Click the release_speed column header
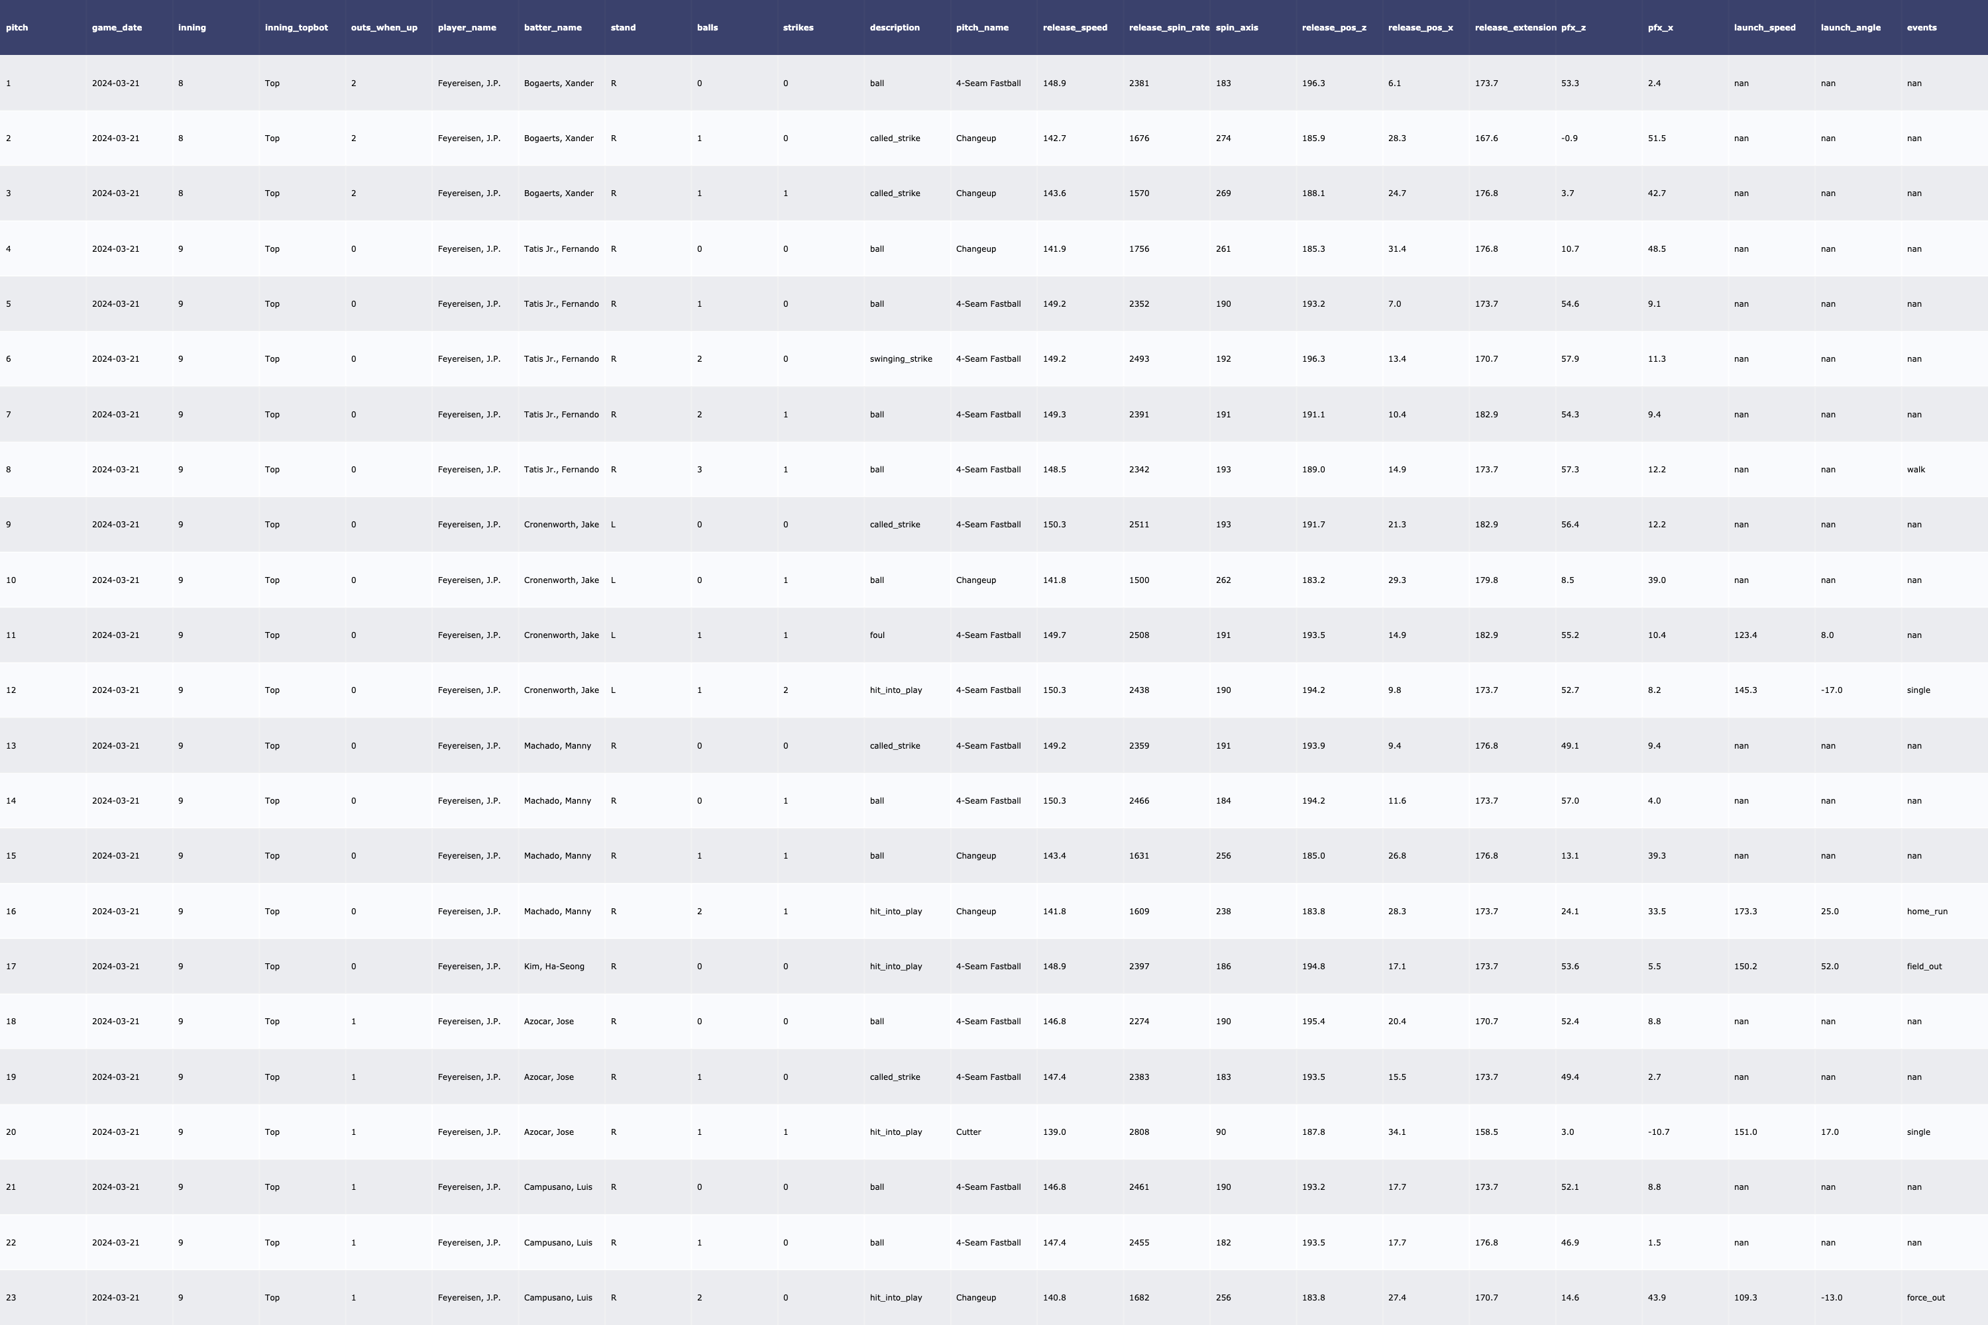 pyautogui.click(x=1074, y=28)
